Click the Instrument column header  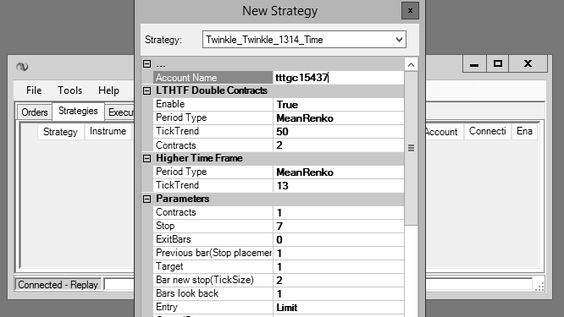click(108, 131)
